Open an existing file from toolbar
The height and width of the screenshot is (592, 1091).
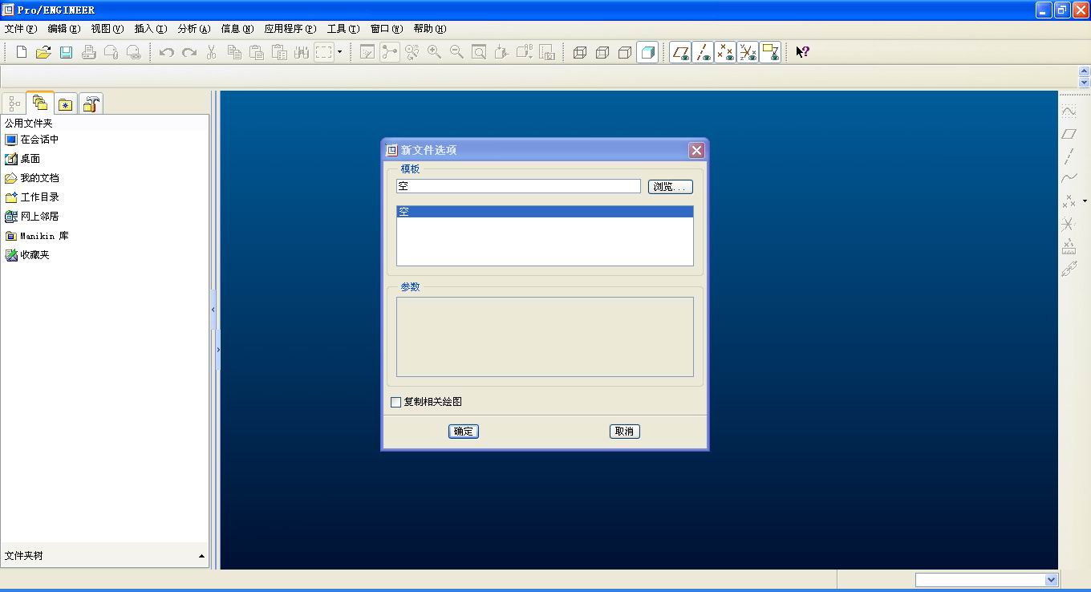coord(43,52)
